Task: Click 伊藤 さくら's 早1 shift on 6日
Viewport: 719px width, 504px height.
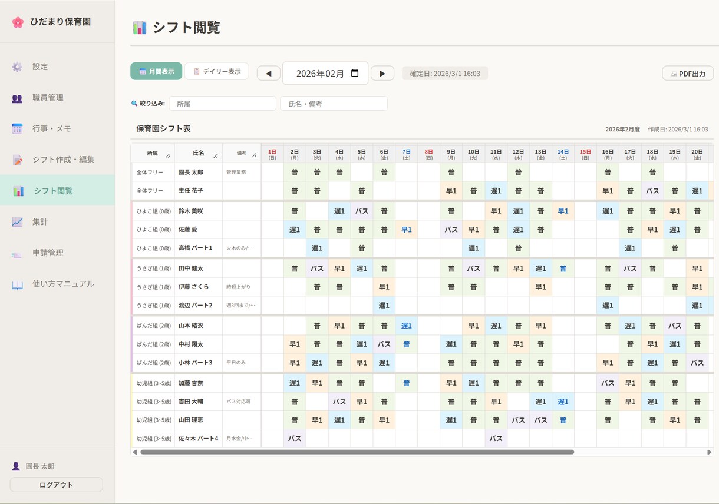Action: (x=384, y=287)
